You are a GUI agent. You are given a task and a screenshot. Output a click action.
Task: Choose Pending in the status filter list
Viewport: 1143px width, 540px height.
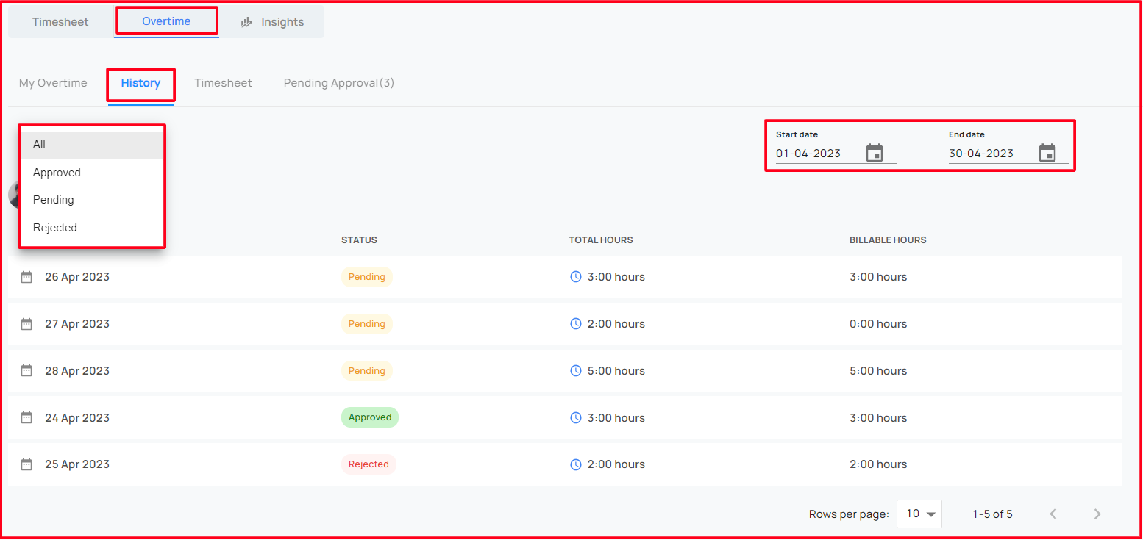[x=91, y=200]
